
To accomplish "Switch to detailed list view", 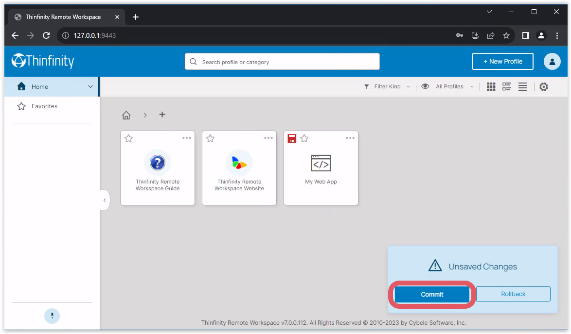I will [x=506, y=86].
